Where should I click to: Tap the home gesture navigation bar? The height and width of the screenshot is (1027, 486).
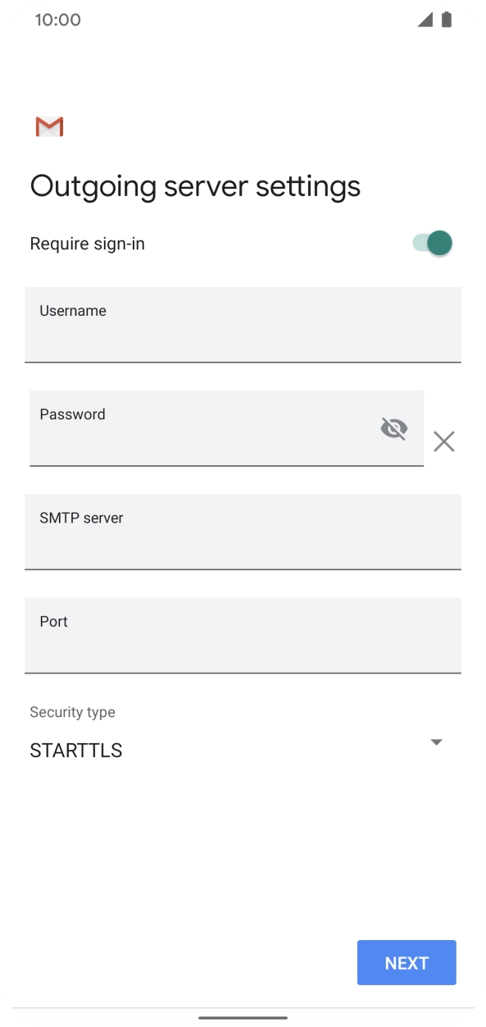coord(243,1018)
